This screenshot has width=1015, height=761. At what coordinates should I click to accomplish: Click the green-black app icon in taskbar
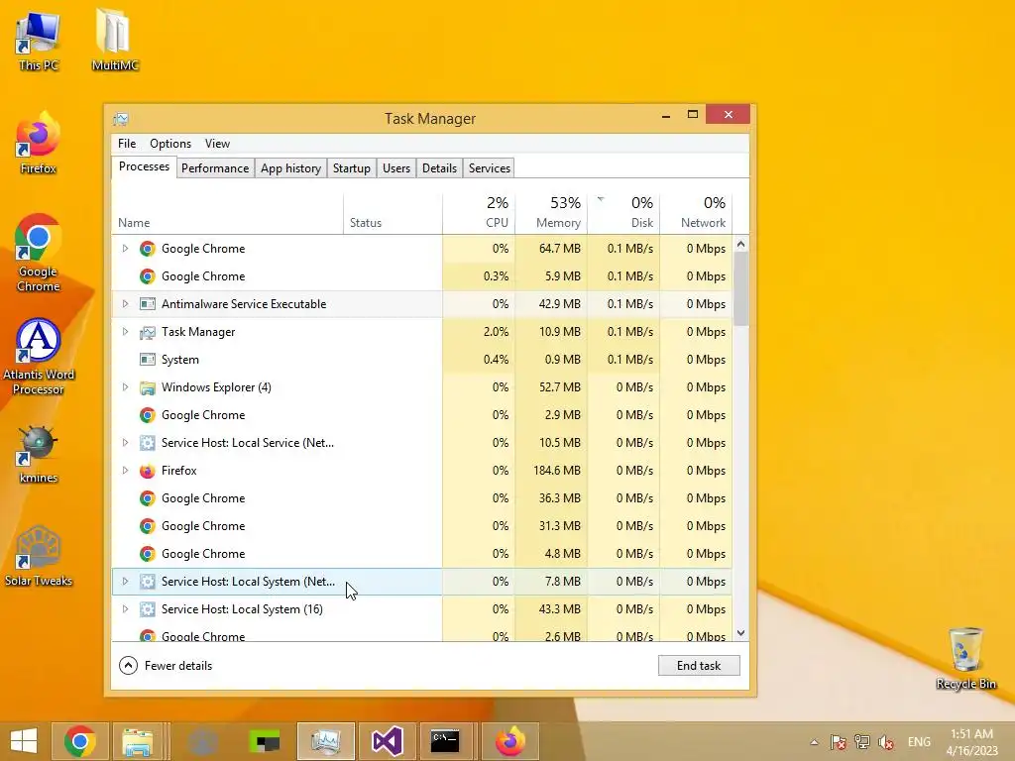[265, 741]
